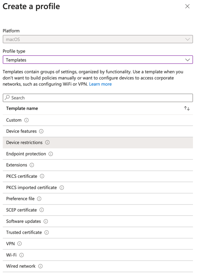The height and width of the screenshot is (277, 198).
Task: Choose the Software updates template
Action: click(x=98, y=221)
